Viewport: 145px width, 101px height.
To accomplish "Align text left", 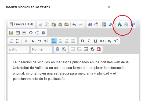I will coord(54,41).
